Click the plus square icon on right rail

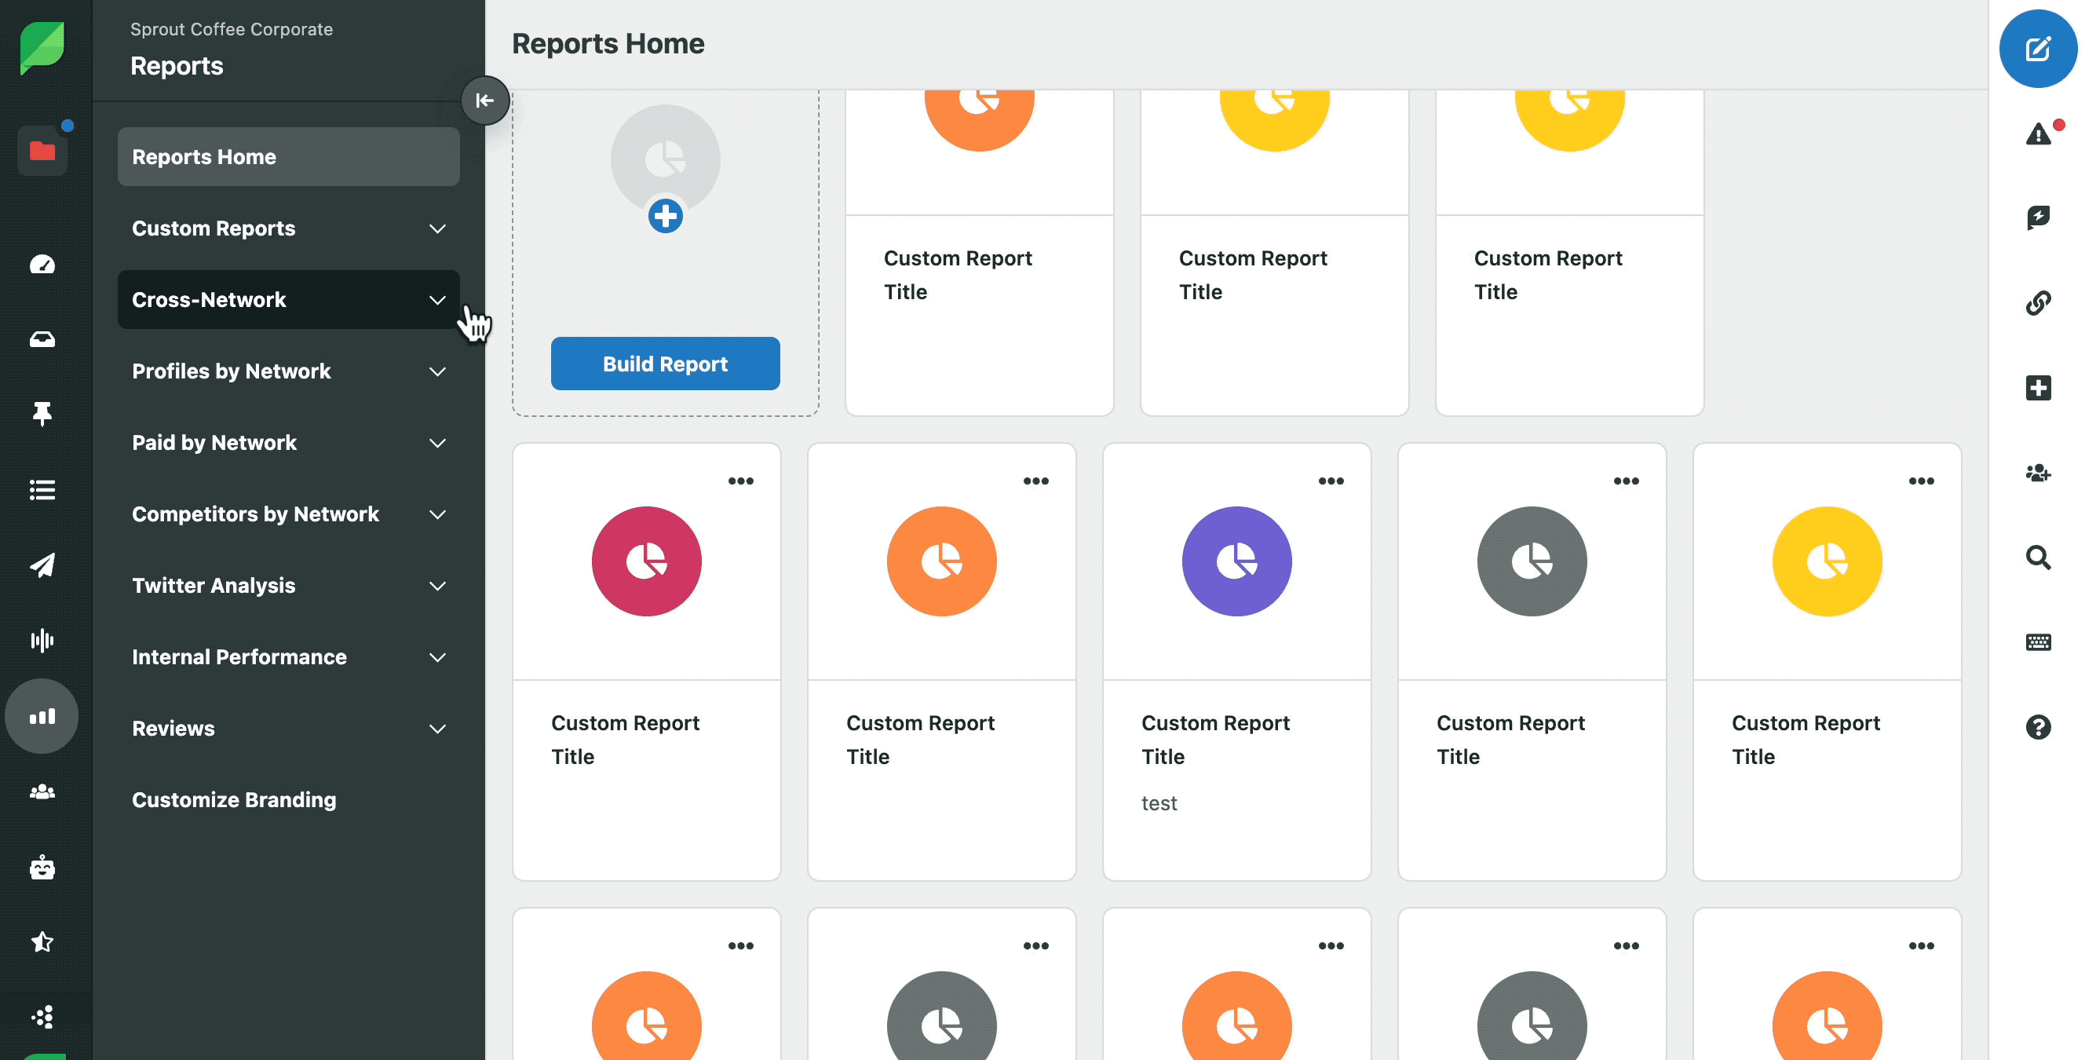coord(2038,388)
